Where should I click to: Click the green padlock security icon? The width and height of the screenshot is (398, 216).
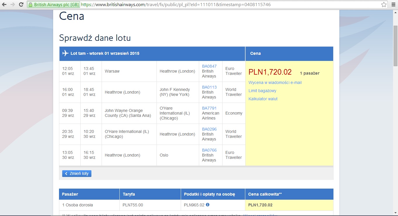(x=31, y=5)
